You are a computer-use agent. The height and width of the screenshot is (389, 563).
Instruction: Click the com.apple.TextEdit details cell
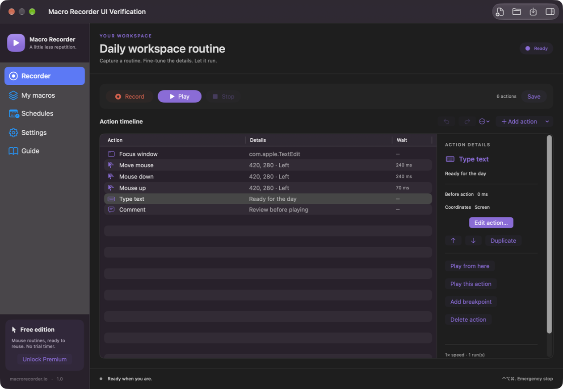[x=274, y=154]
